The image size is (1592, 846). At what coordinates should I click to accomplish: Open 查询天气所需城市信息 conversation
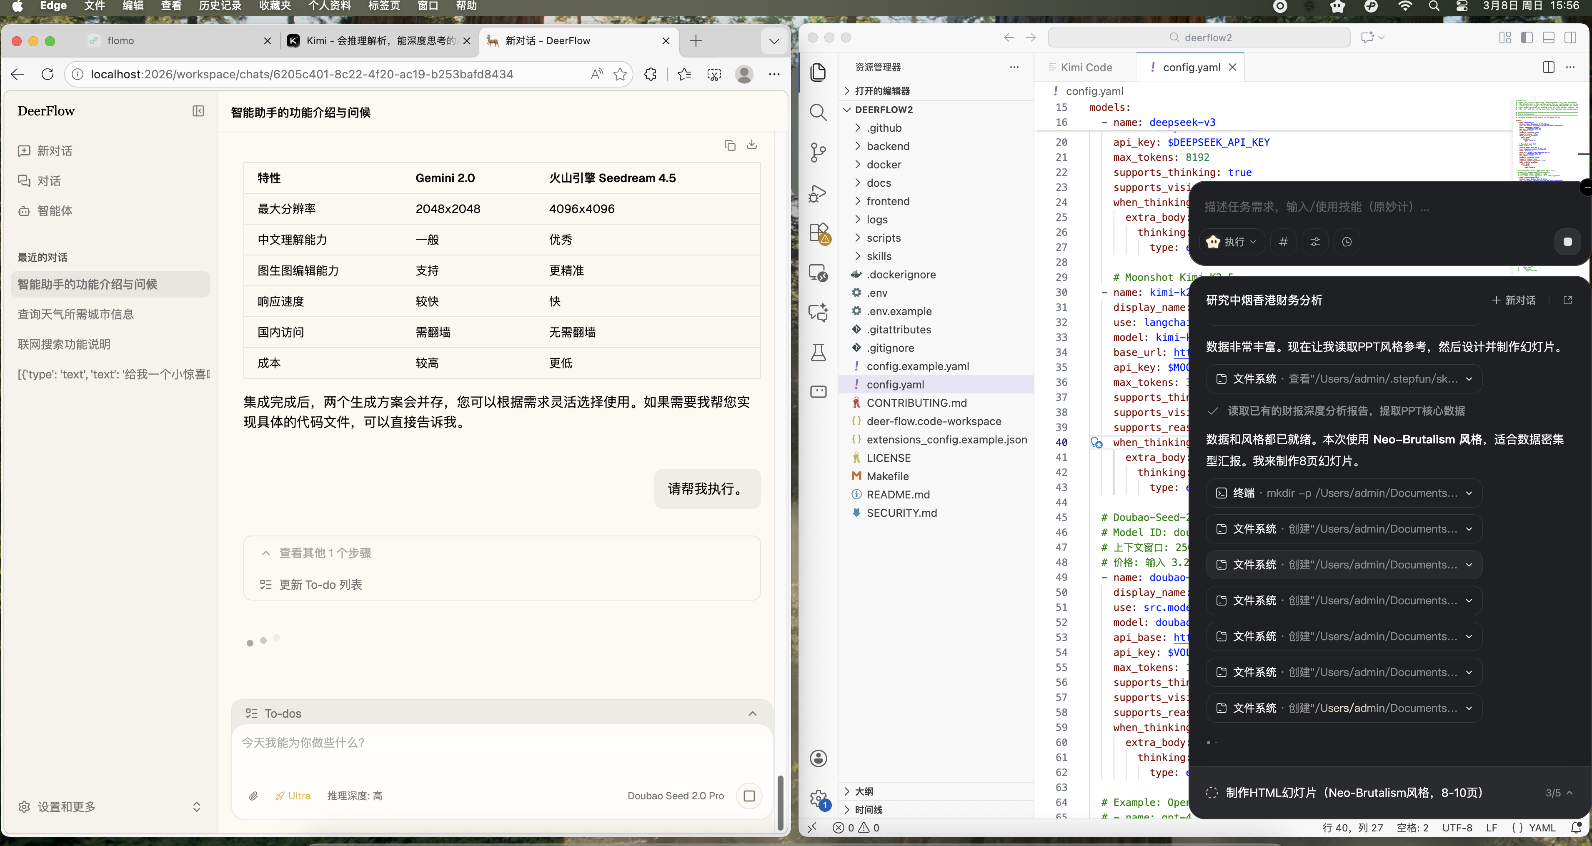[75, 315]
